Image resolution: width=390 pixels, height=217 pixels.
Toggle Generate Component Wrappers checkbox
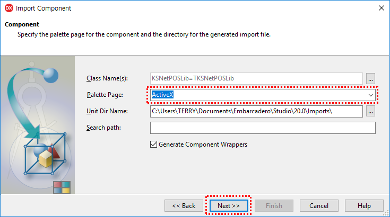(154, 144)
